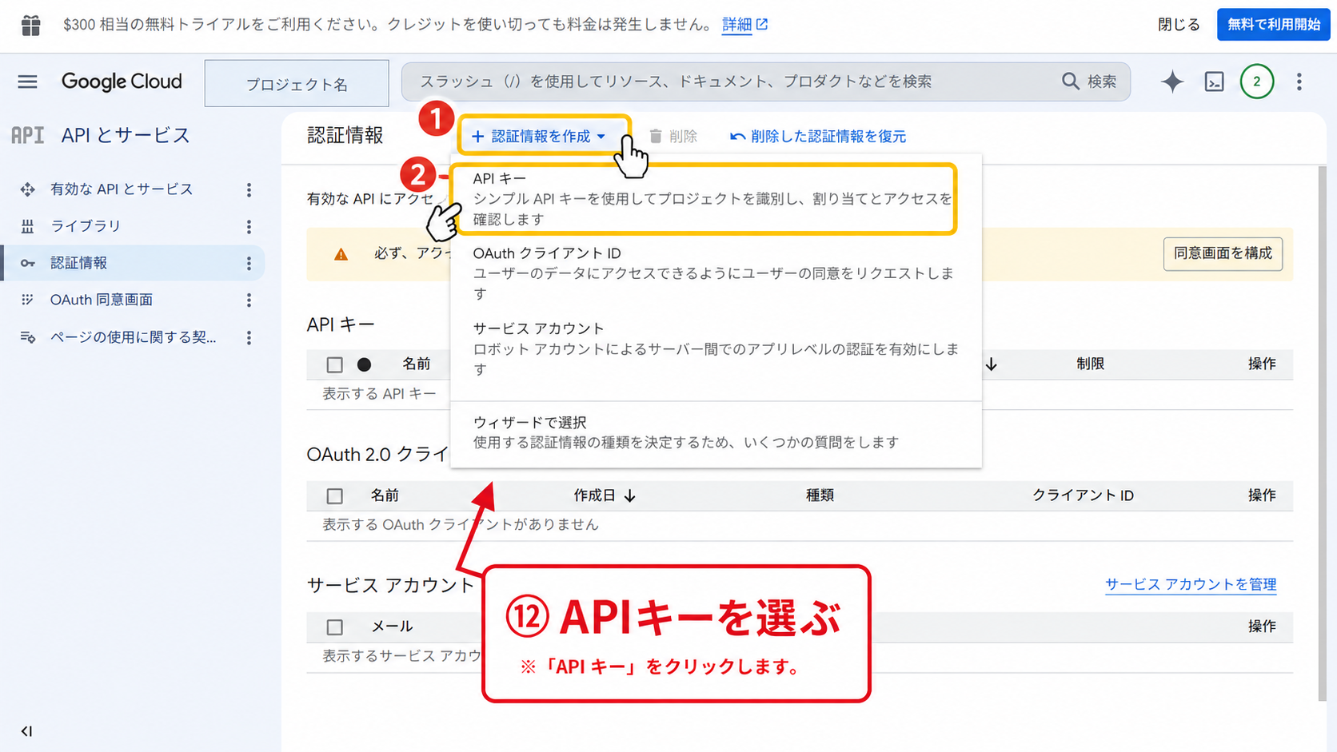The width and height of the screenshot is (1337, 752).
Task: Click メール column header
Action: click(x=392, y=627)
